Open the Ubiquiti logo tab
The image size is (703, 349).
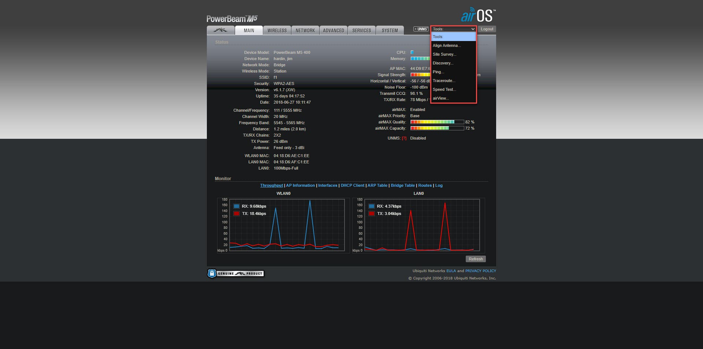point(220,30)
